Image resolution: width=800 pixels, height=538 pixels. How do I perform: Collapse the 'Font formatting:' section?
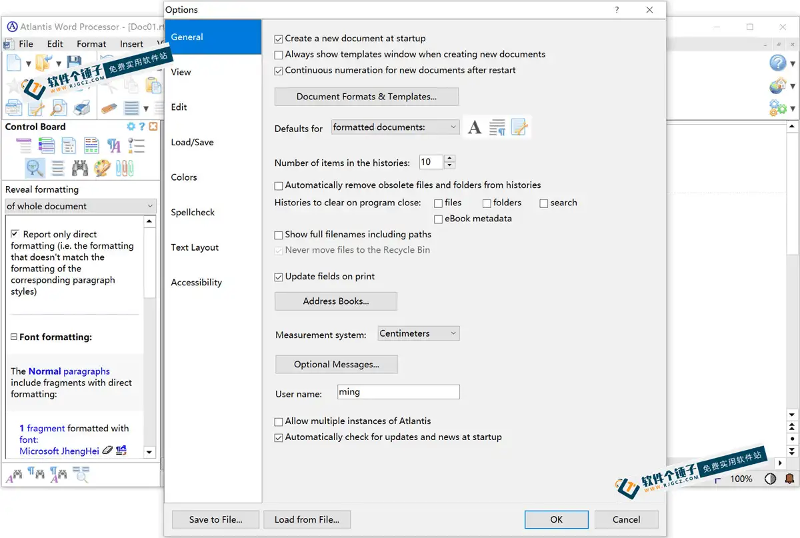[14, 337]
